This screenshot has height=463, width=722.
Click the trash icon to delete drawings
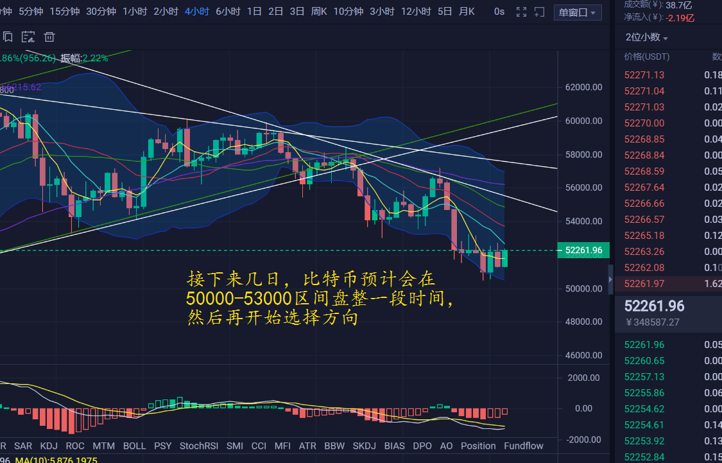tap(49, 37)
